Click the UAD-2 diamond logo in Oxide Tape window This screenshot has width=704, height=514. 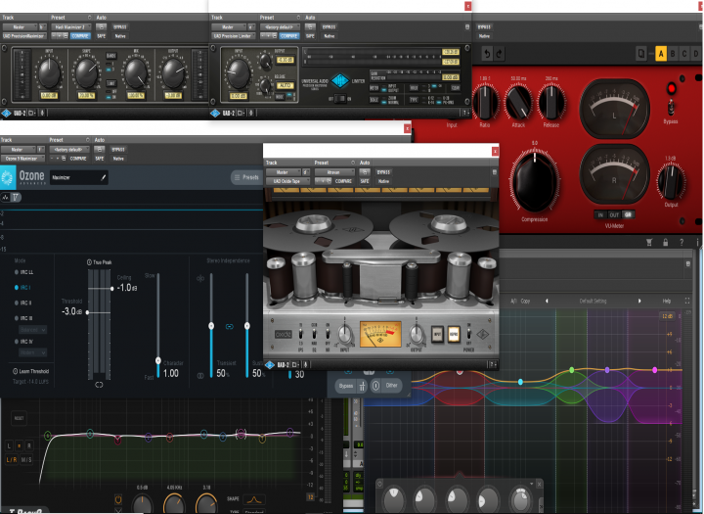270,365
